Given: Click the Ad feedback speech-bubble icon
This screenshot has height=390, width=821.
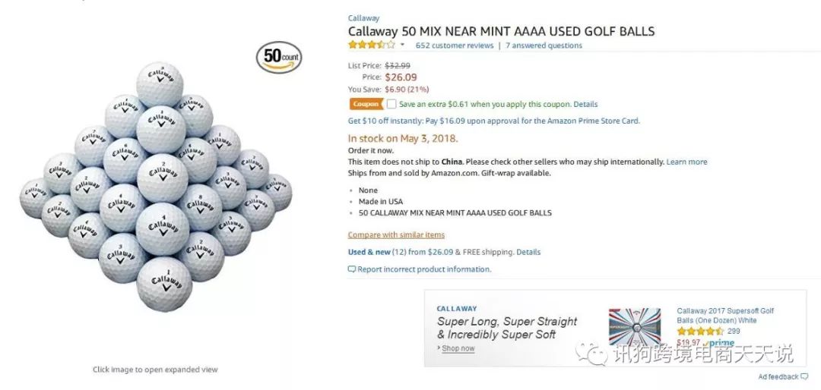Looking at the screenshot, I should point(804,377).
